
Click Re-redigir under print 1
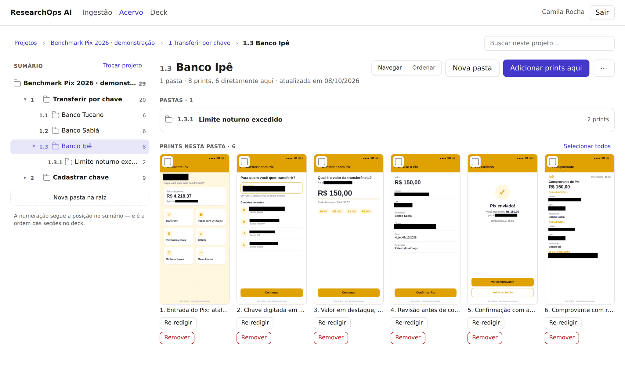(x=178, y=323)
